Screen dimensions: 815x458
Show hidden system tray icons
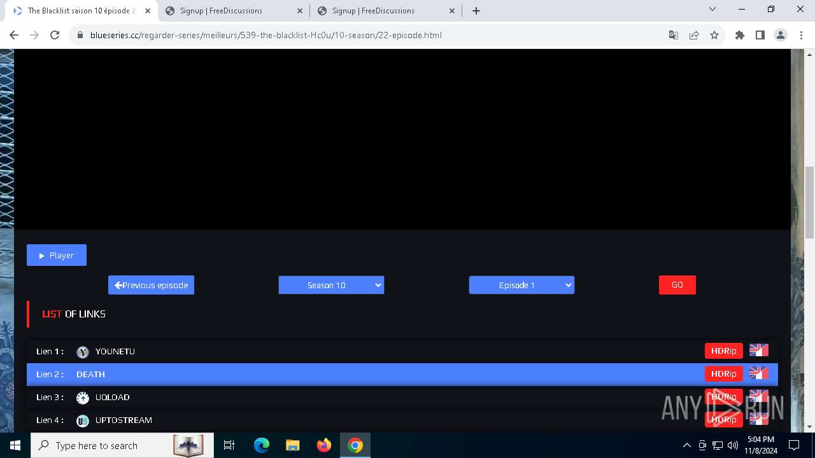click(x=686, y=445)
